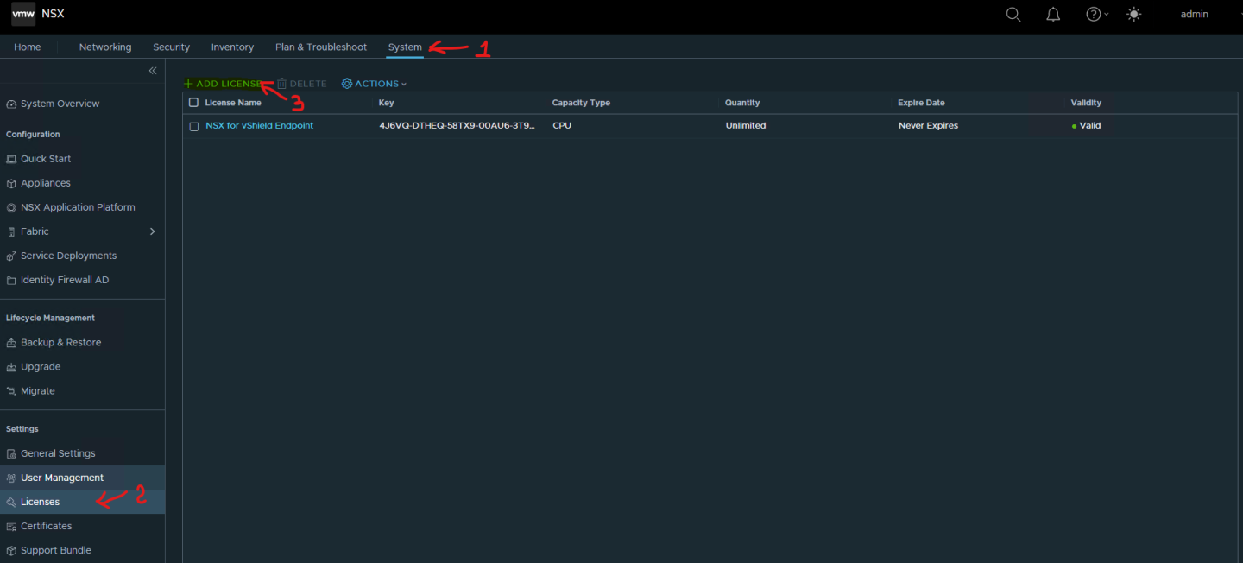Select User Management in Settings
The image size is (1243, 563).
(x=62, y=478)
